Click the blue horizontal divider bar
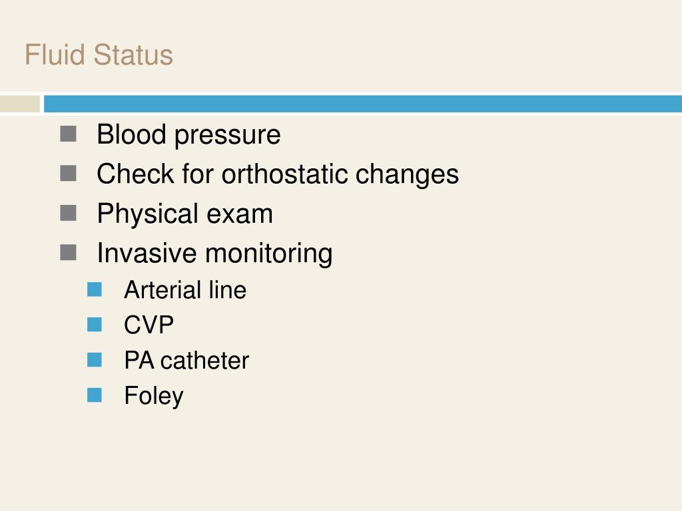Screen dimensions: 682x511 coord(363,104)
